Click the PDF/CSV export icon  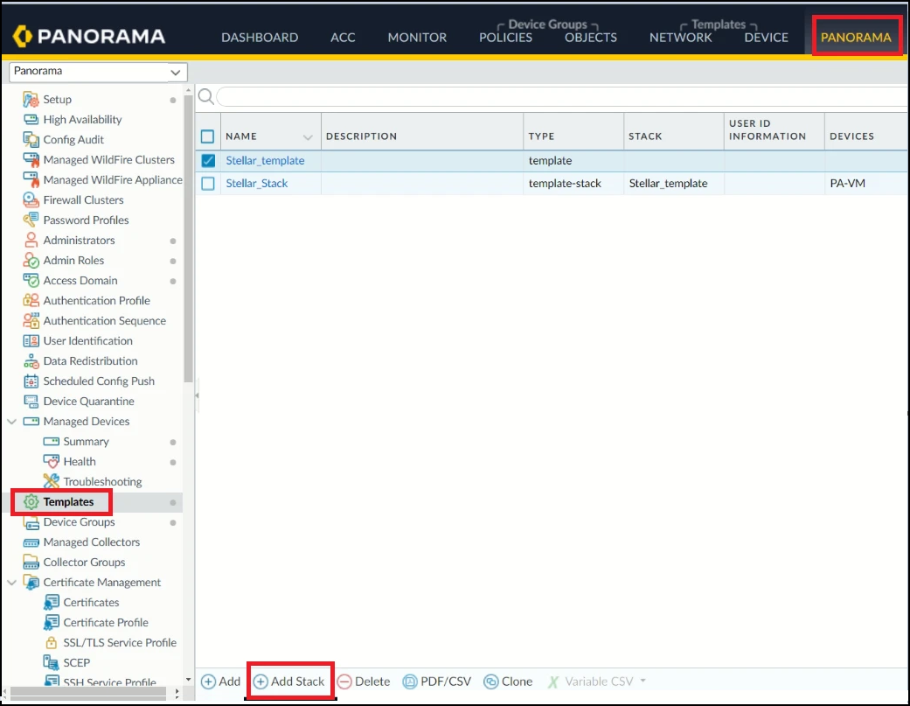coord(410,682)
